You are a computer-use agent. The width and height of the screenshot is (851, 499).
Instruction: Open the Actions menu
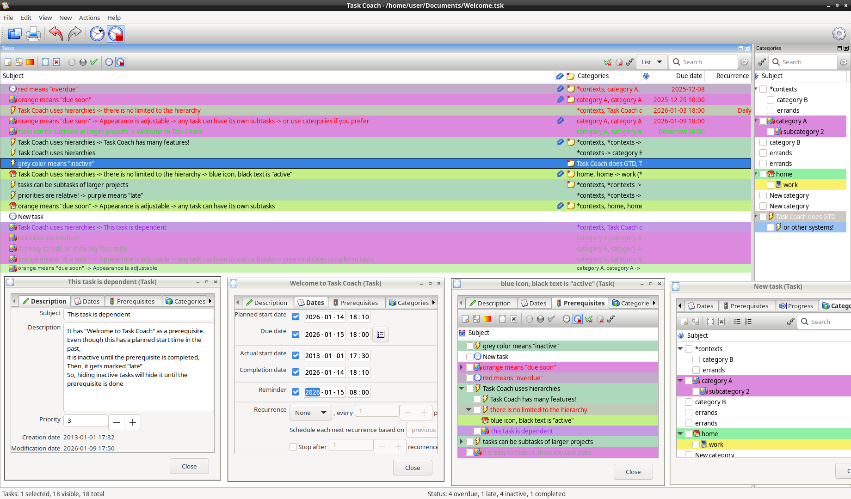(89, 18)
